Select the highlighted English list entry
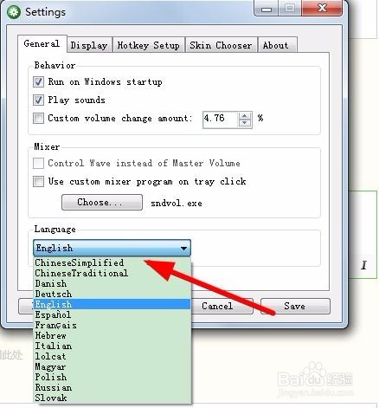The height and width of the screenshot is (408, 379). click(112, 304)
